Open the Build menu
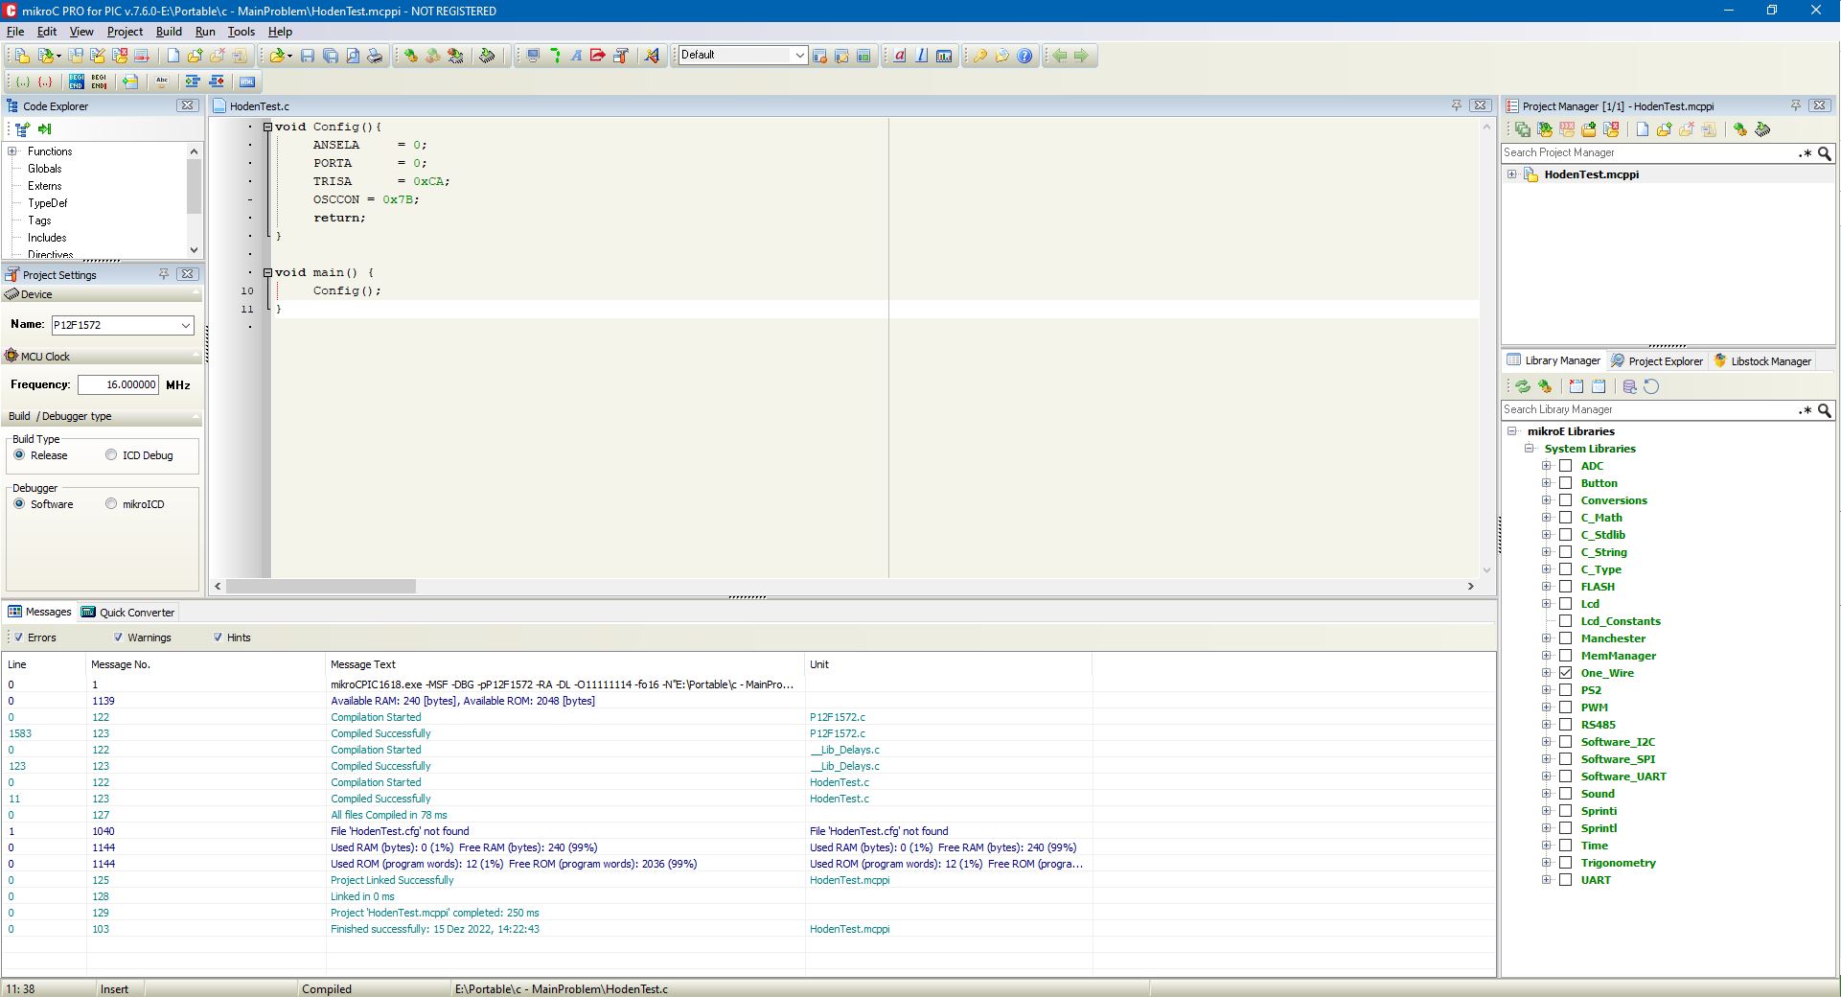 pyautogui.click(x=169, y=32)
